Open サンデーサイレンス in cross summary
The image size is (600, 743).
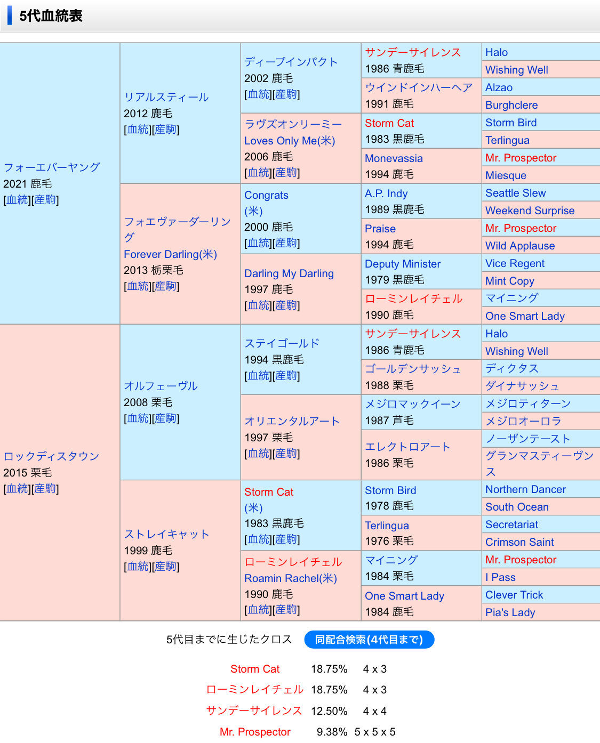click(x=254, y=710)
